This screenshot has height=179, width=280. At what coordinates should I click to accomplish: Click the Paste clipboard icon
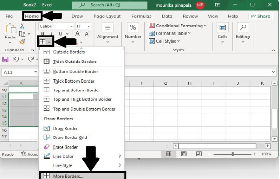pyautogui.click(x=11, y=28)
